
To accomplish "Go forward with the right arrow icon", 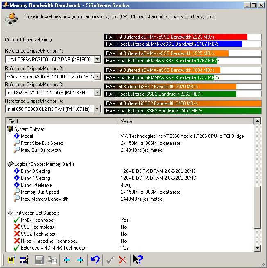I will click(x=80, y=260).
